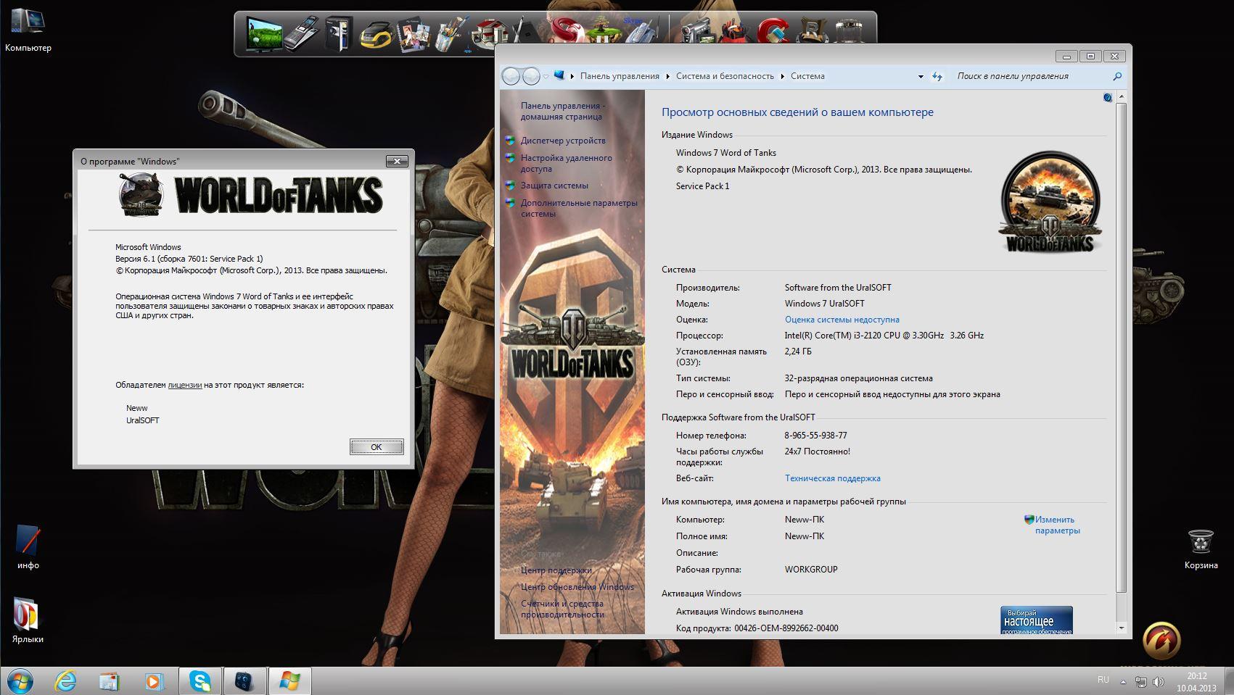Image resolution: width=1234 pixels, height=695 pixels.
Task: Expand the address bar history dropdown
Action: pos(921,76)
